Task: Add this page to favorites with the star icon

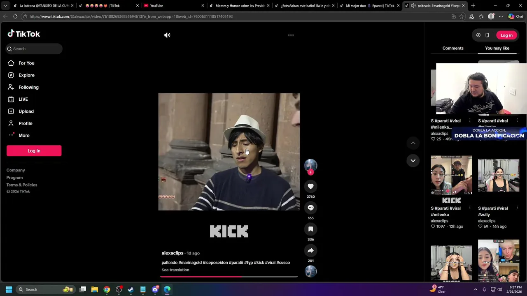Action: pos(462,16)
